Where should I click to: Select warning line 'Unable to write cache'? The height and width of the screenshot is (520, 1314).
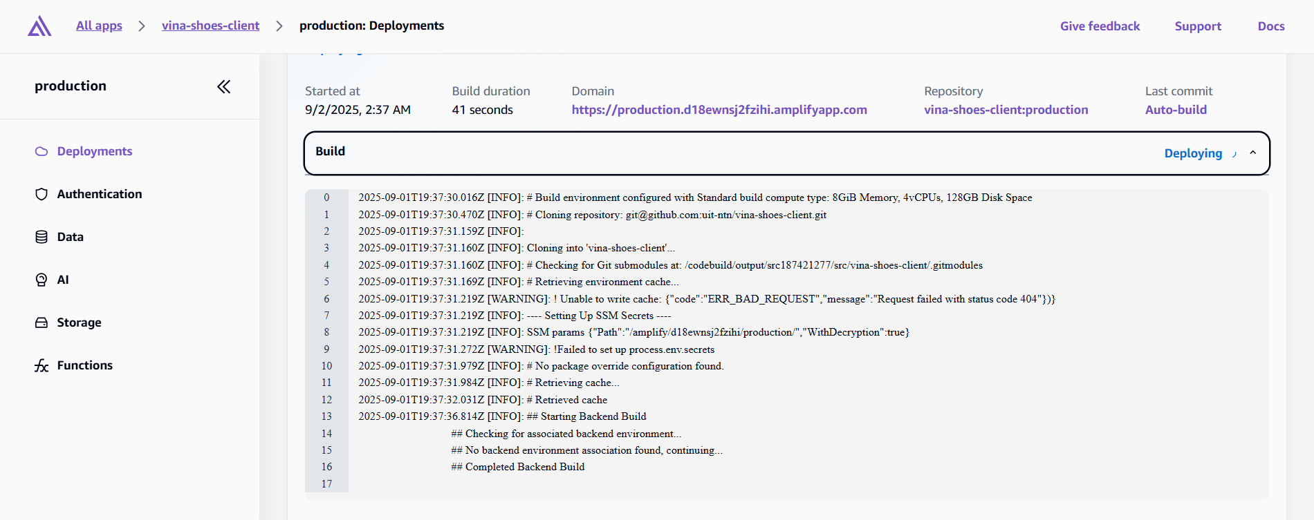click(707, 299)
